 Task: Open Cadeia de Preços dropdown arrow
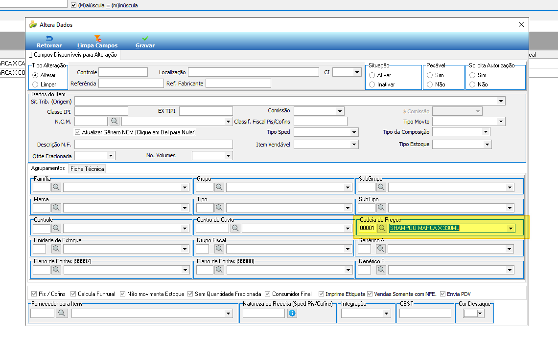click(511, 229)
